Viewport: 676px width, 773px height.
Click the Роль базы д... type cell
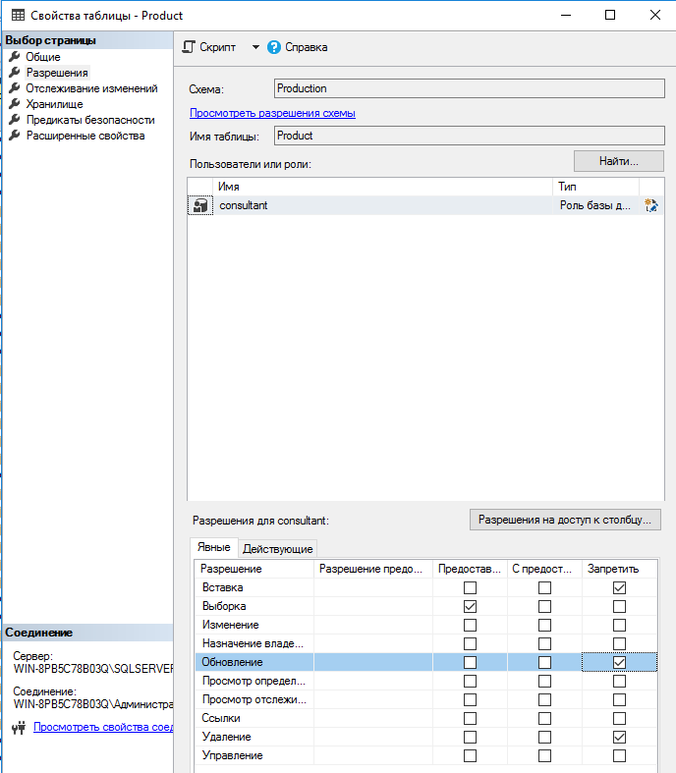pyautogui.click(x=595, y=205)
